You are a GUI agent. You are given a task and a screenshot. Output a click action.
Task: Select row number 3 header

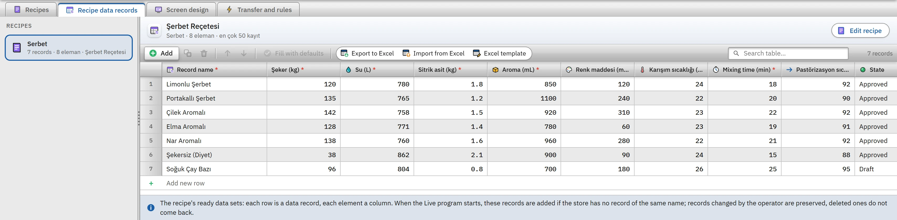pos(151,113)
